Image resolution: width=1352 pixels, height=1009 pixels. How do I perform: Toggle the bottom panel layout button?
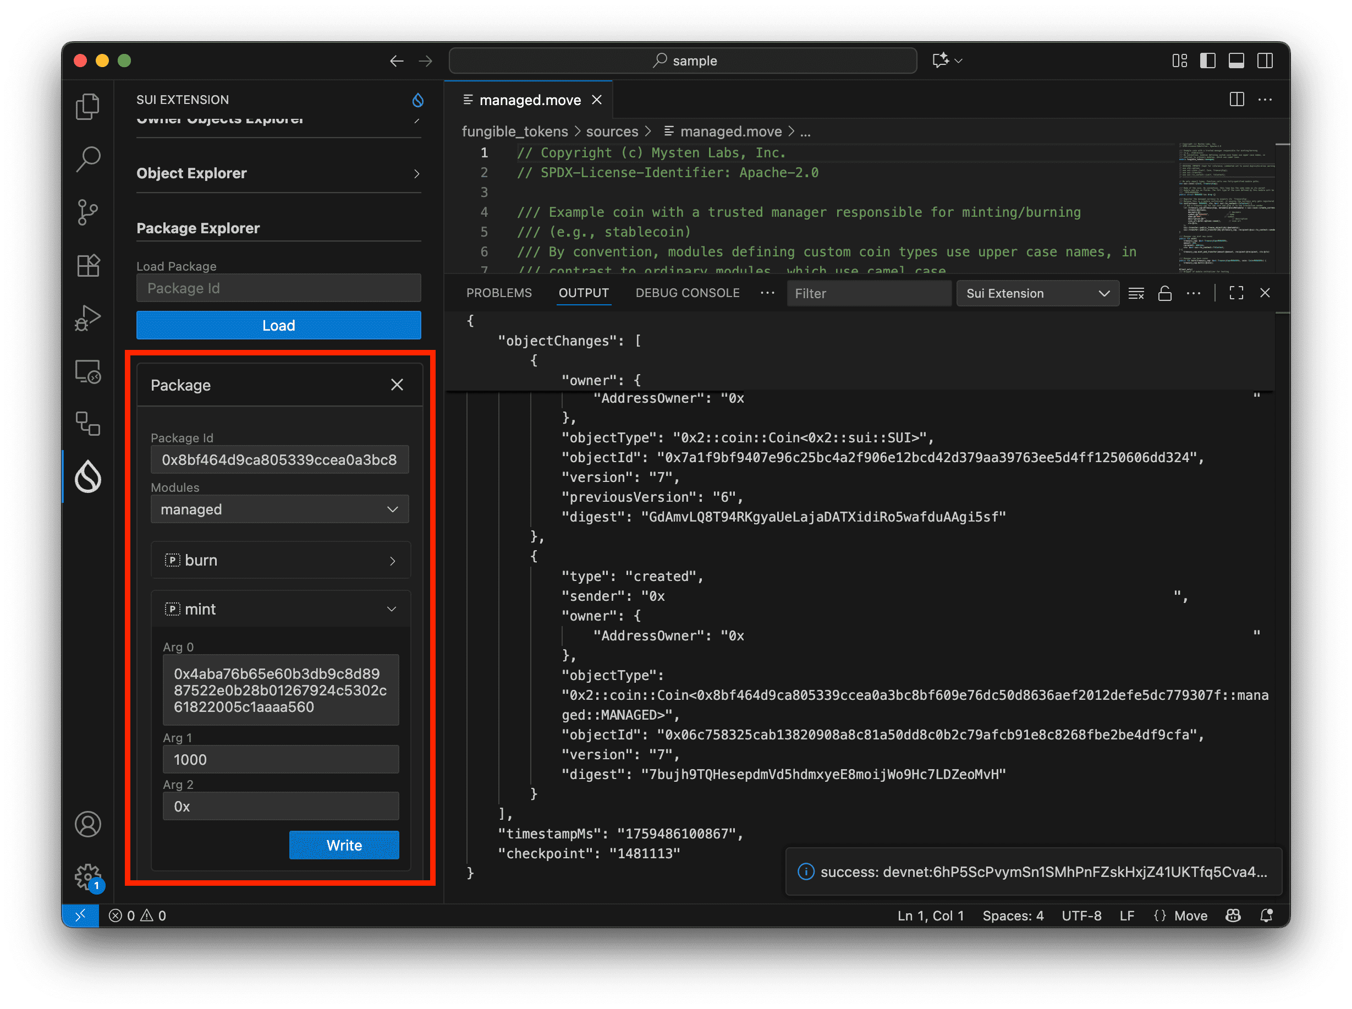click(x=1236, y=61)
